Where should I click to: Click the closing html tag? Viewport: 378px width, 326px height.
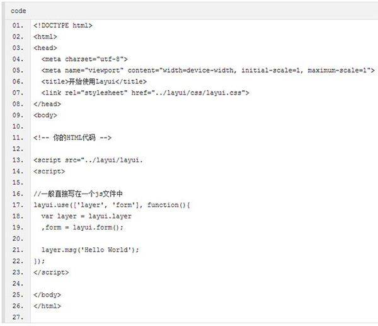click(47, 306)
